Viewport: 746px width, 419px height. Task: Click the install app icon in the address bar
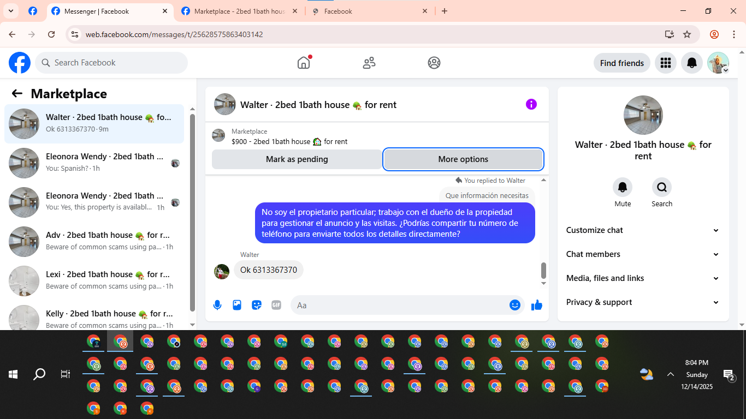[x=670, y=34]
